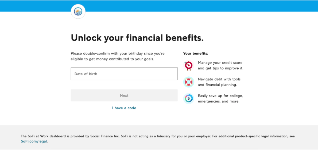
Task: Click the "emergencies, and more" line
Action: tap(218, 101)
